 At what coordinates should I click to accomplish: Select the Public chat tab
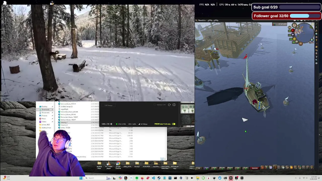point(215,168)
